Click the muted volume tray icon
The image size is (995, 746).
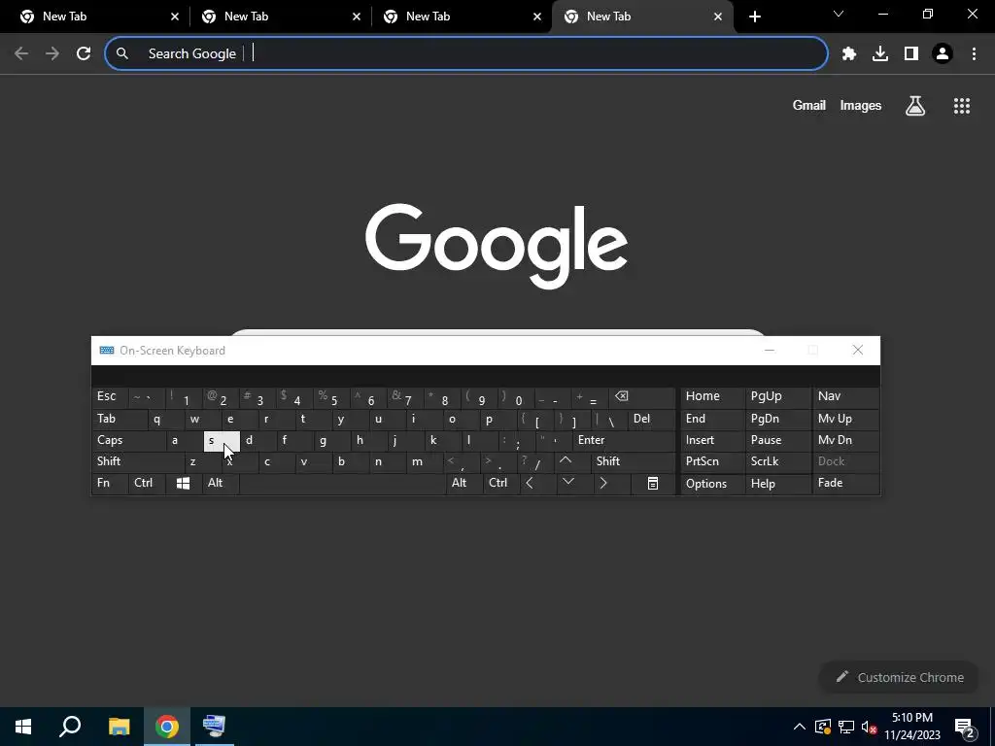(870, 727)
